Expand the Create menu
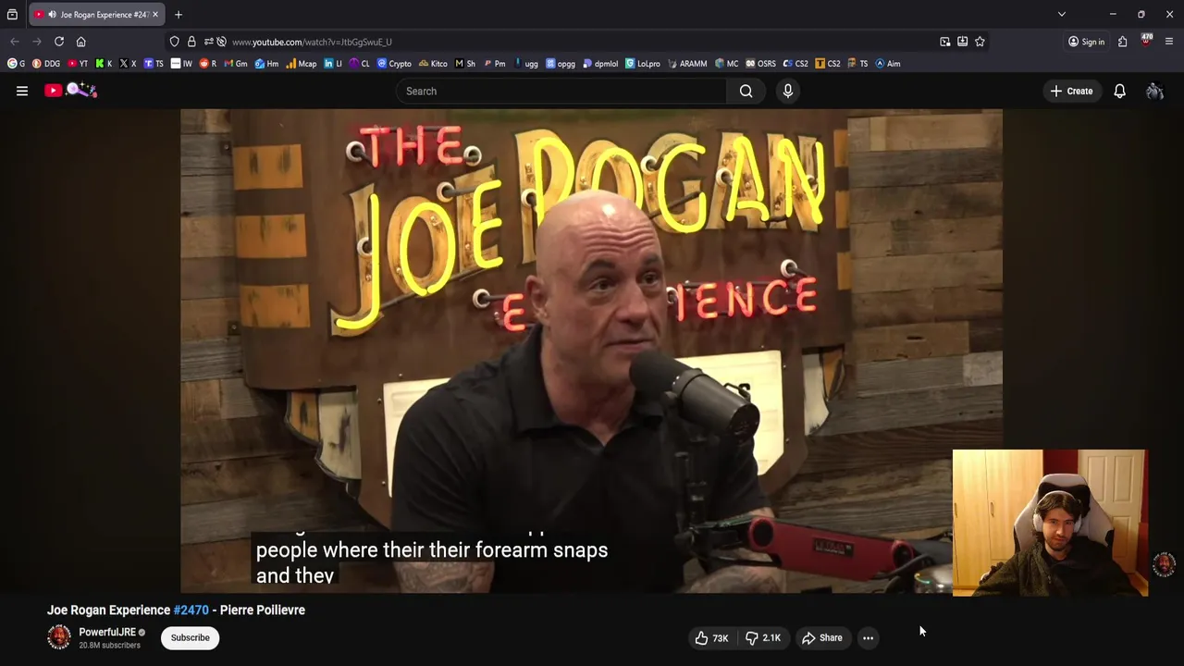The image size is (1184, 666). (x=1071, y=91)
